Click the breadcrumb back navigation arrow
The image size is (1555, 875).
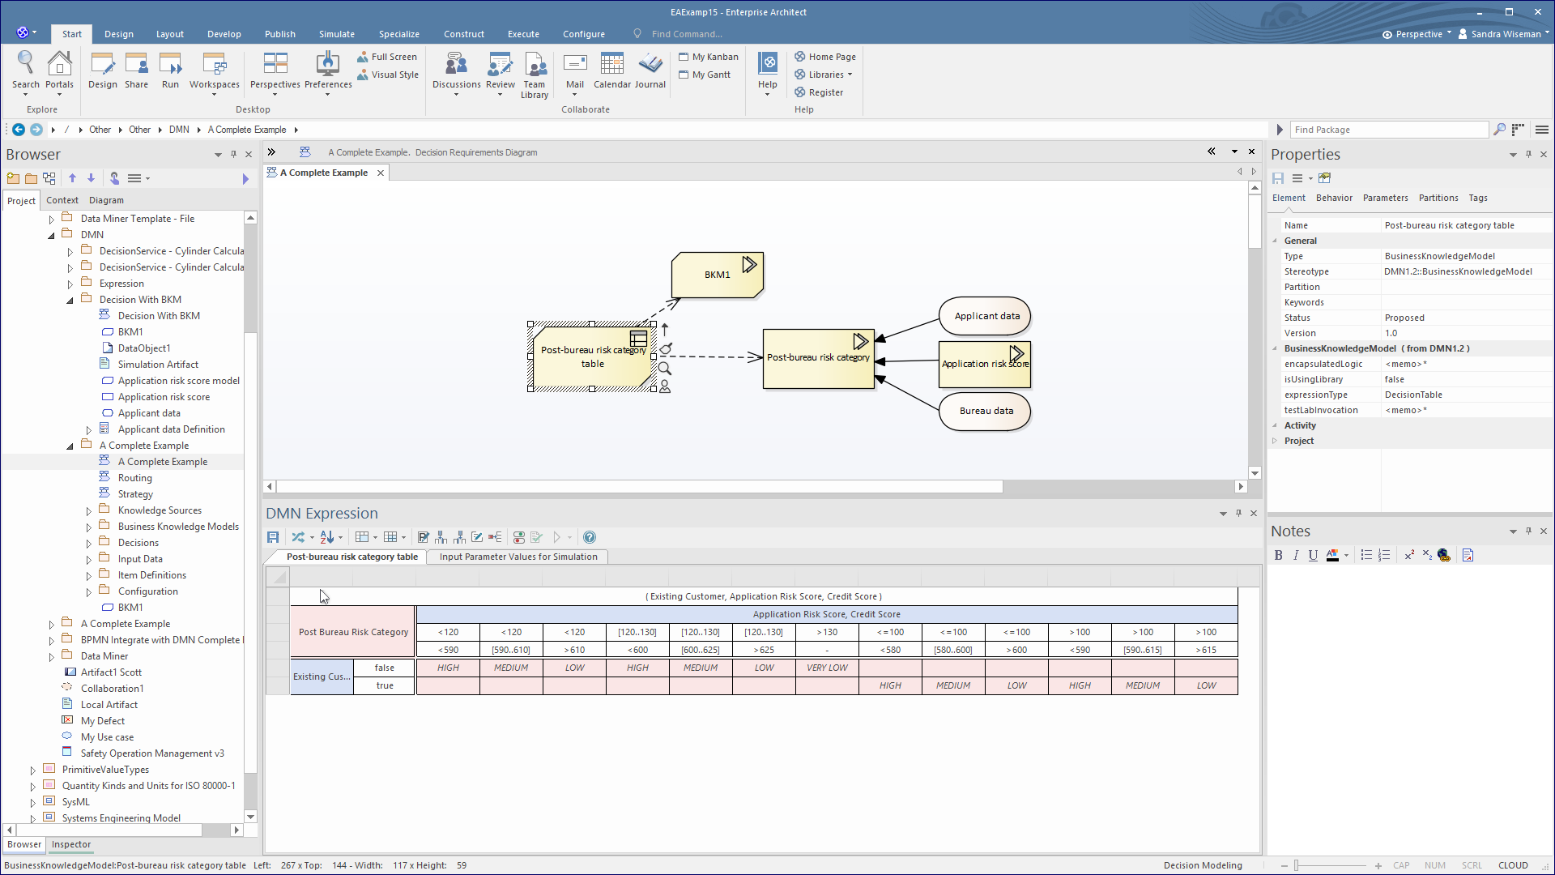(x=18, y=130)
